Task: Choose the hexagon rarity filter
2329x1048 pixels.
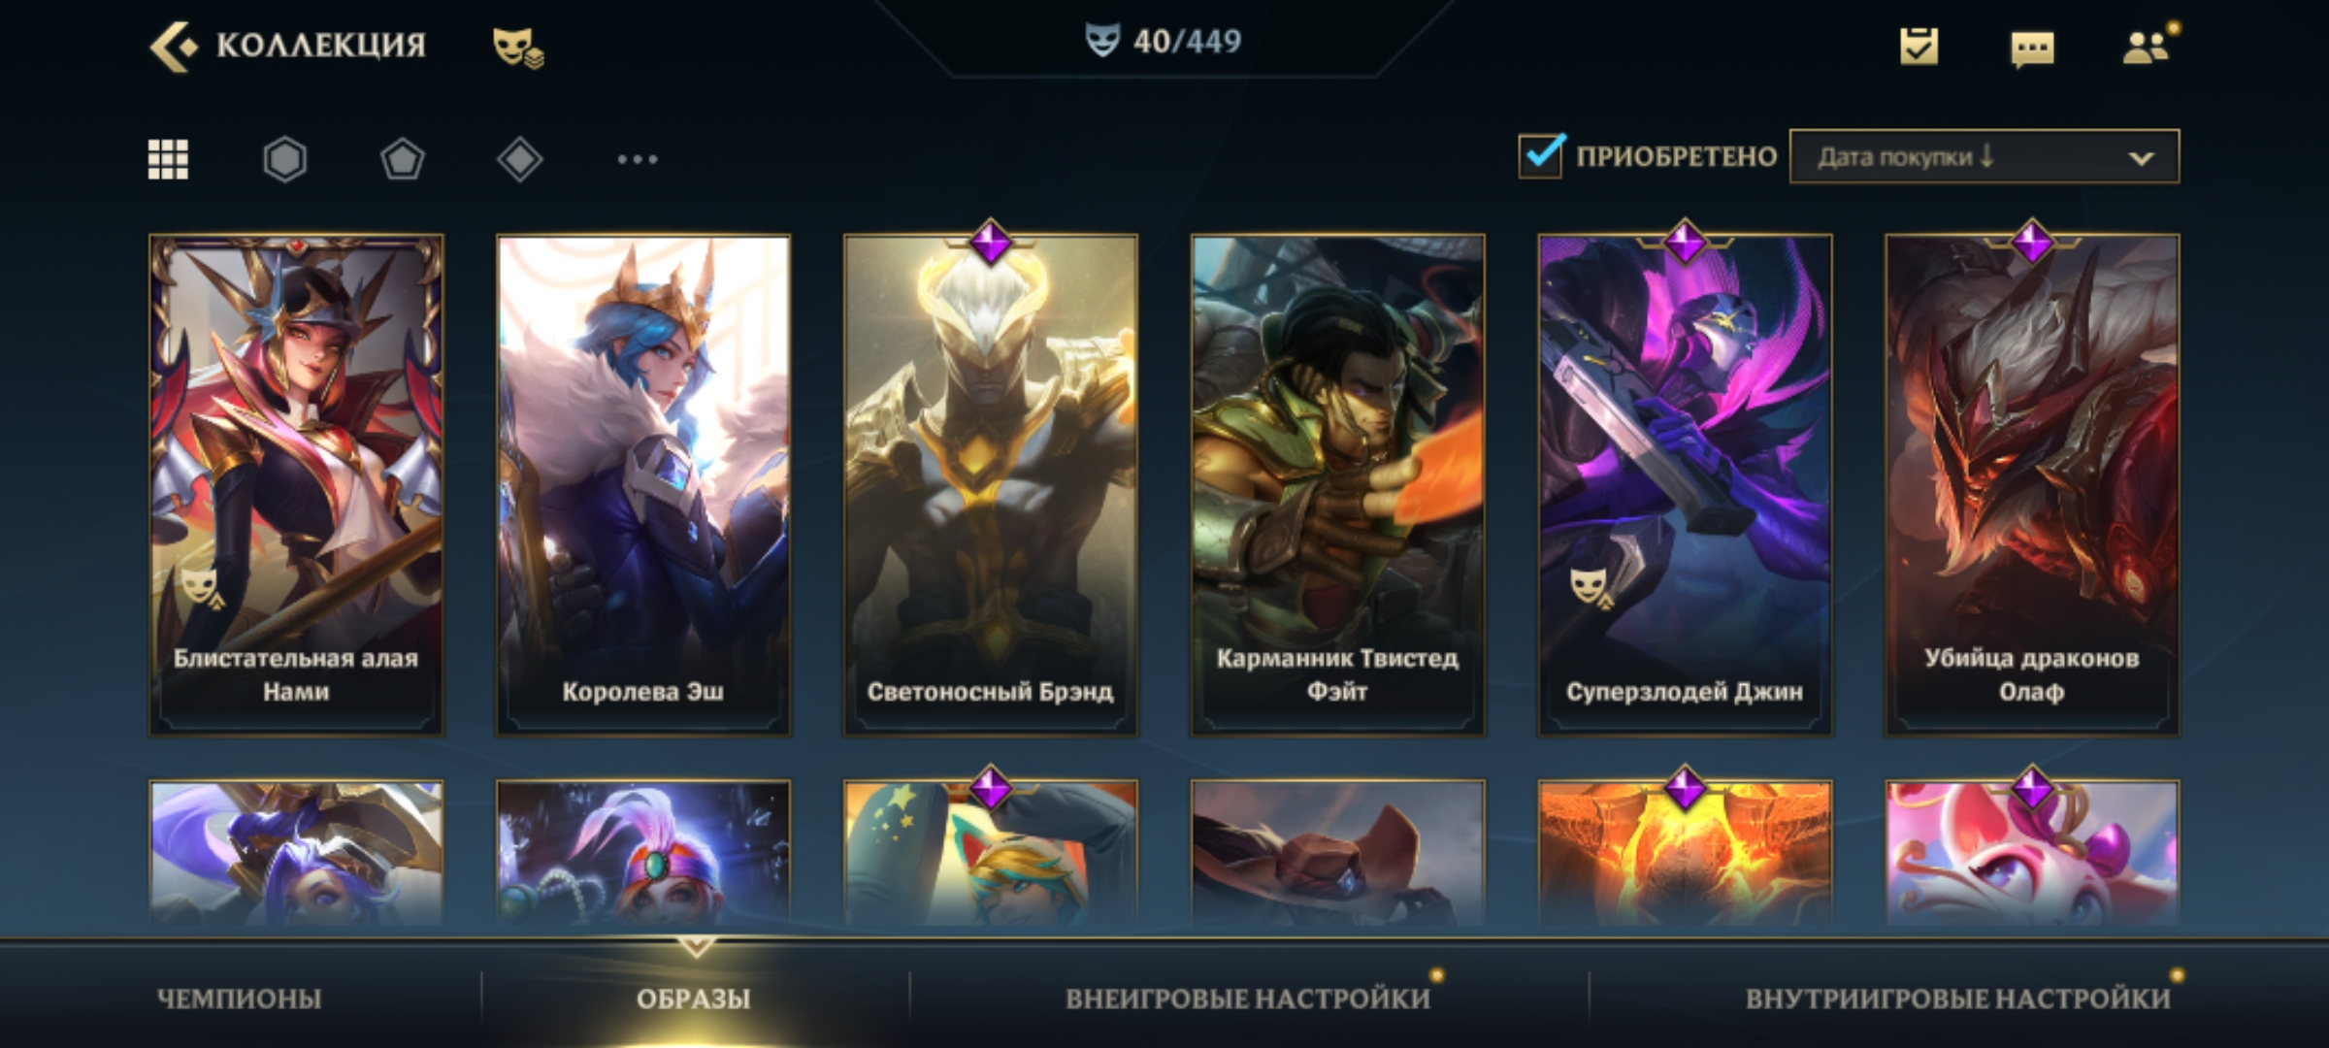Action: pos(285,159)
